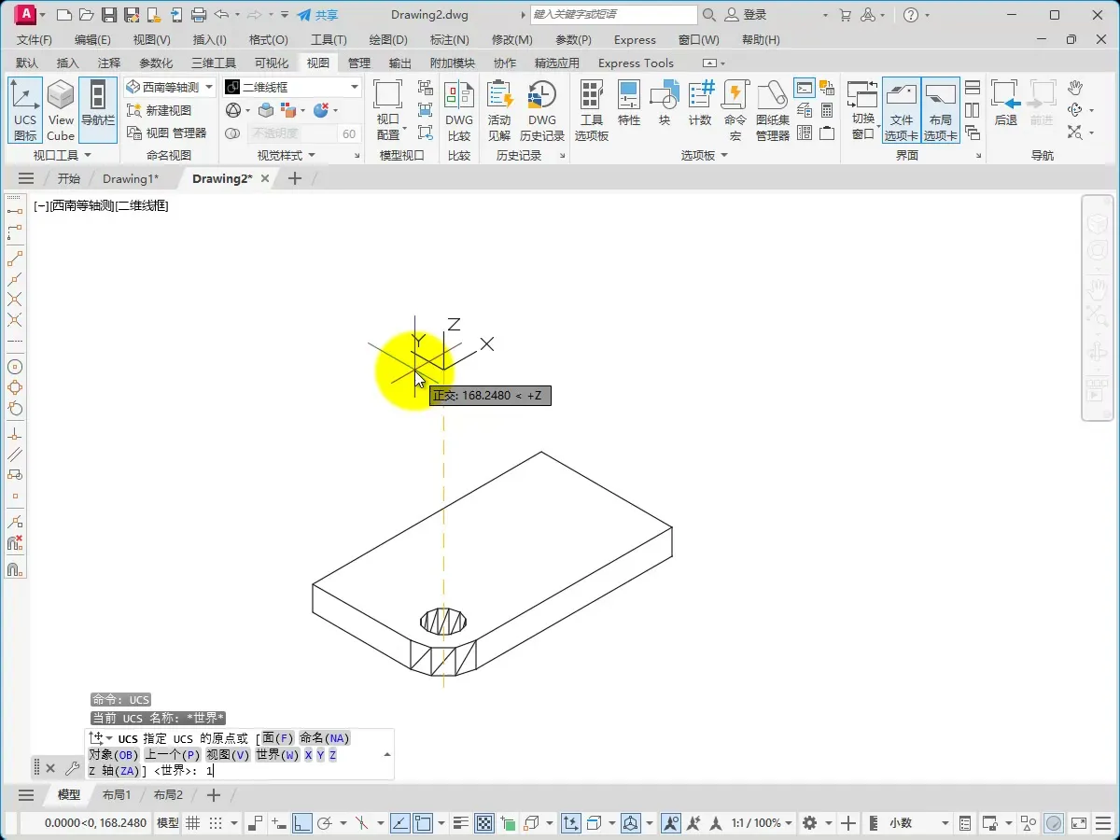Screen dimensions: 1120x840
Task: Toggle ortho mode in the status bar
Action: 301,823
